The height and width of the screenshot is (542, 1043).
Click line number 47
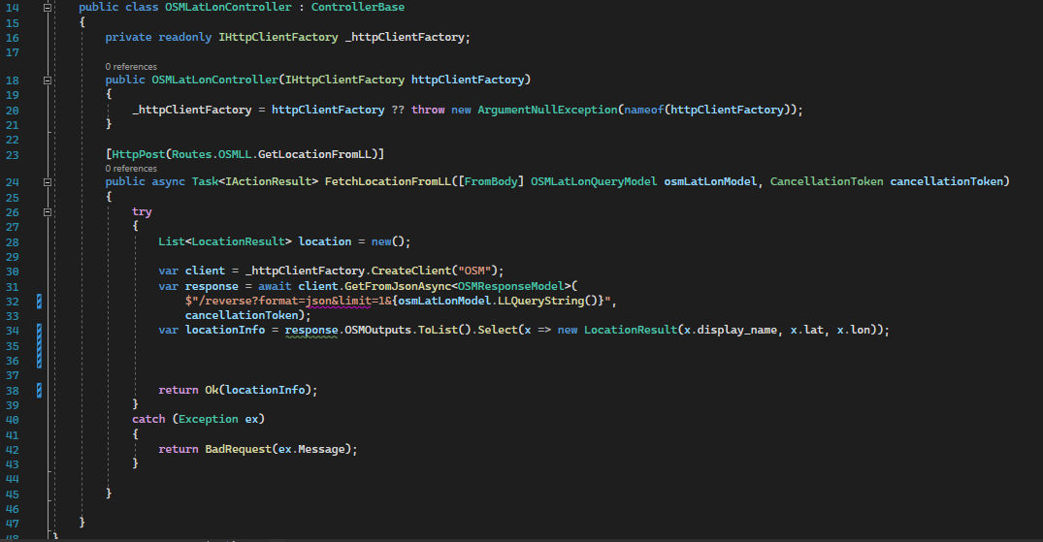click(12, 524)
